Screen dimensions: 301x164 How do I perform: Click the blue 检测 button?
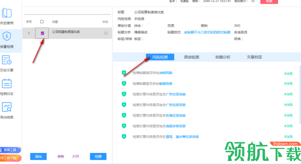pos(98,156)
